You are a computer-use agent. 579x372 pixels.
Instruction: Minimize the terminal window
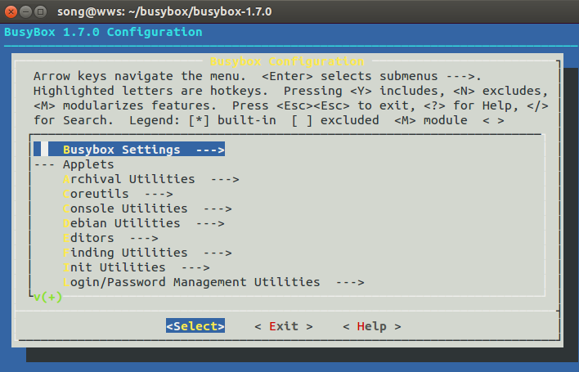click(25, 11)
